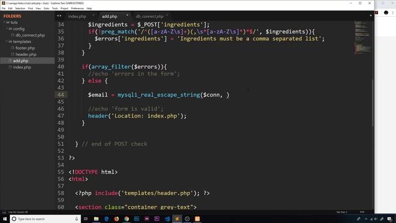Switch to the index.php tab
Image resolution: width=396 pixels, height=223 pixels.
(77, 17)
